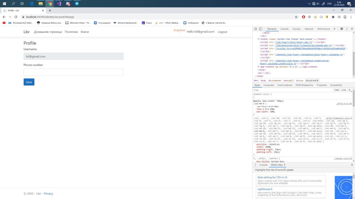Click the styles Filter input
This screenshot has height=199, width=355.
click(293, 90)
